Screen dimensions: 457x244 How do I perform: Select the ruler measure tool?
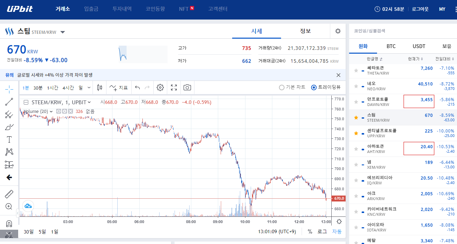coord(9,194)
